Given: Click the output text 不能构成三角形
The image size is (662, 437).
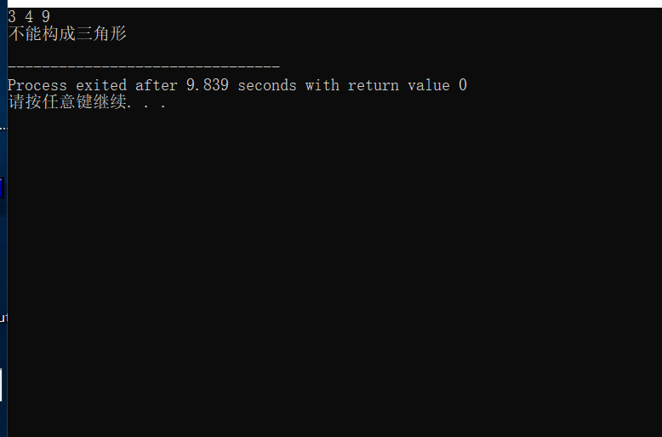Looking at the screenshot, I should click(x=67, y=34).
